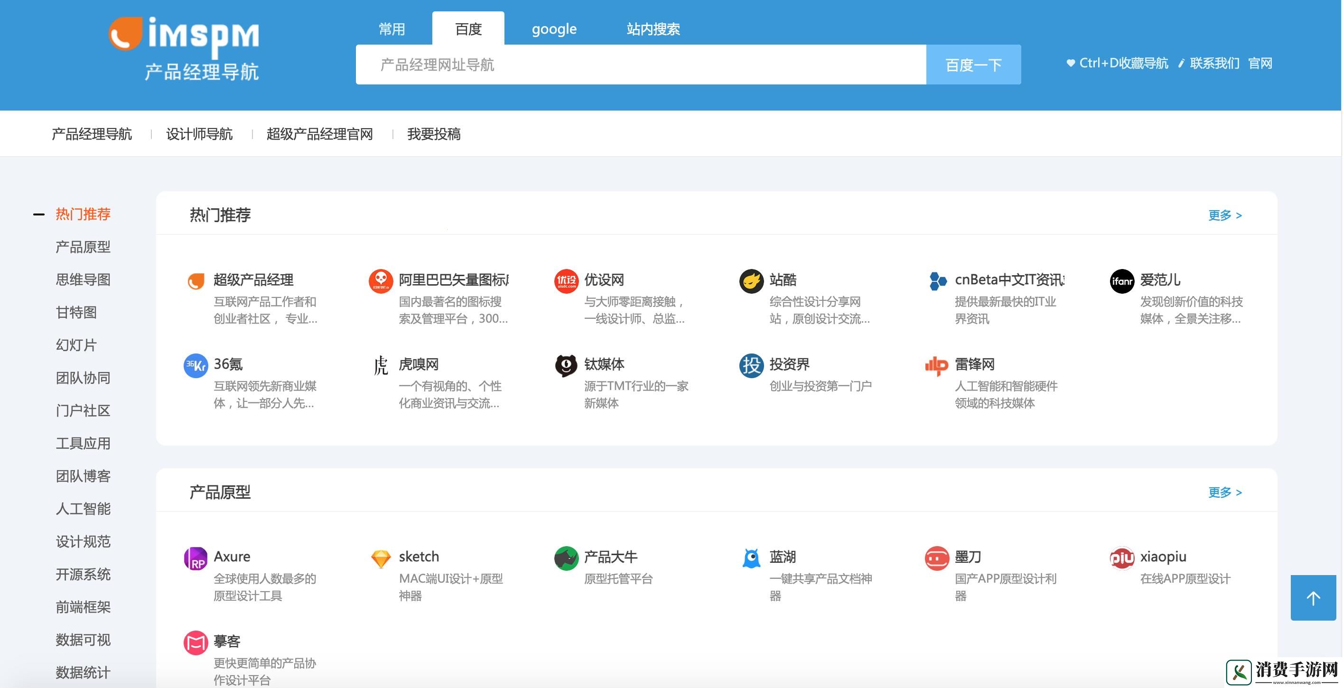Jump to 工具应用 in the sidebar
The image size is (1343, 688).
(83, 444)
